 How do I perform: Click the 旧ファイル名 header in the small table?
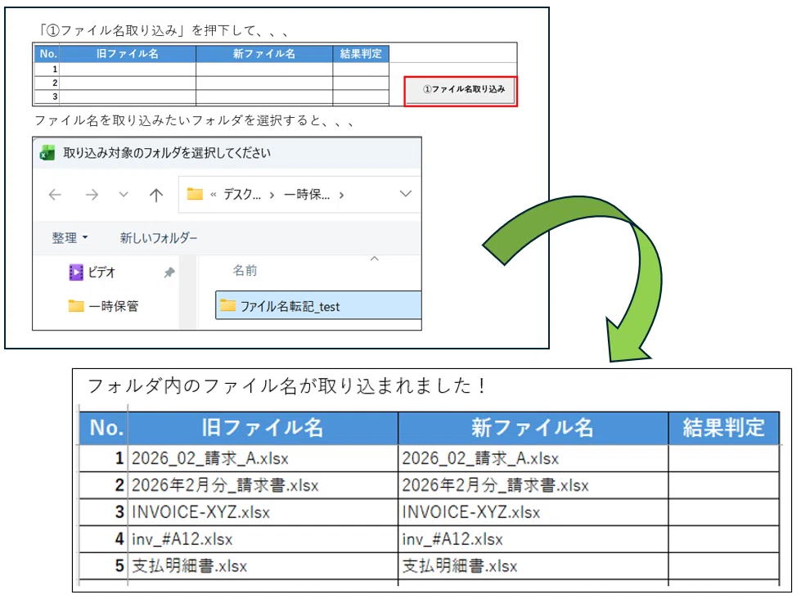(x=128, y=54)
